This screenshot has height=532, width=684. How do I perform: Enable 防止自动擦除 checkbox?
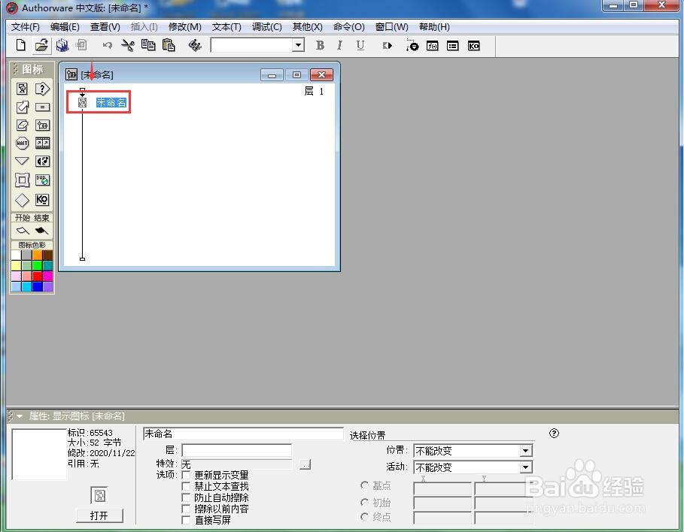pos(187,497)
